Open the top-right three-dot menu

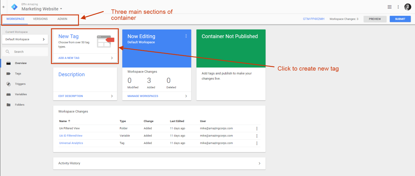click(x=398, y=7)
